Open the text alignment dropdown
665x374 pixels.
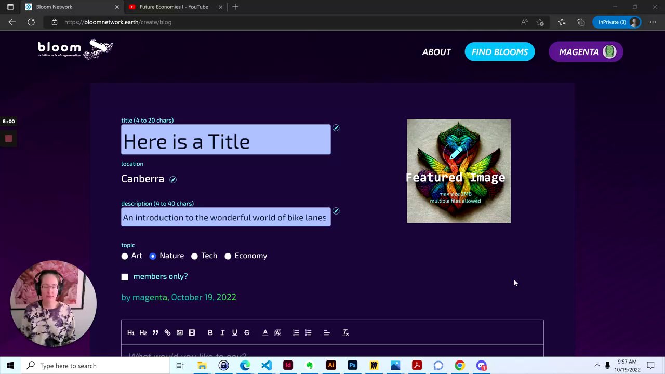coord(327,332)
